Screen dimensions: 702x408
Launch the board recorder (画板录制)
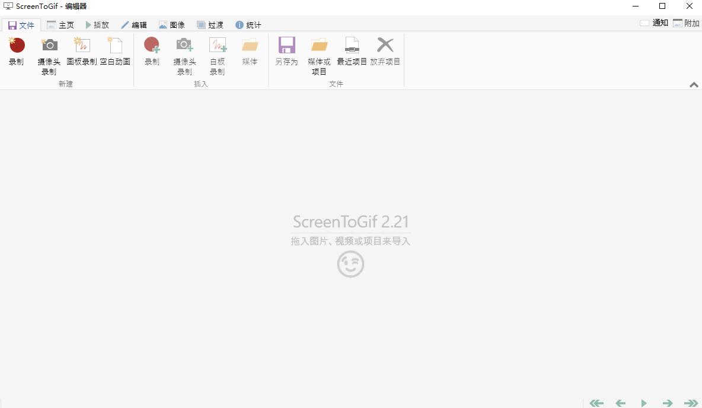(x=82, y=51)
